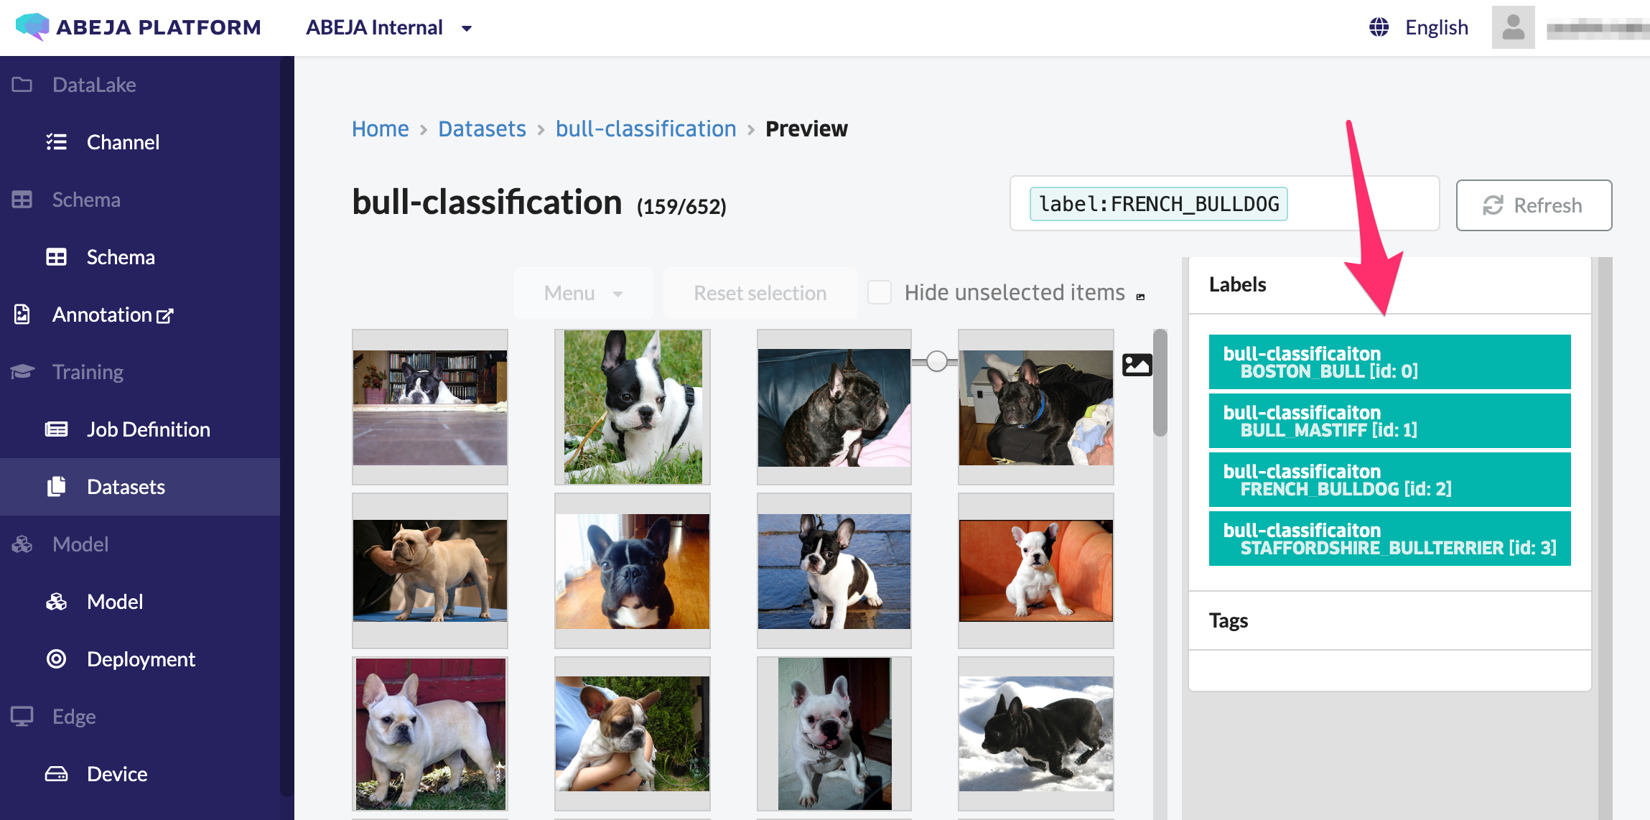The height and width of the screenshot is (820, 1650).
Task: Click the thumbnail size slider handle
Action: pyautogui.click(x=936, y=361)
